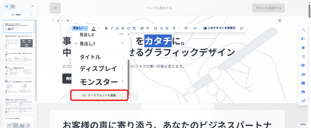Toggle bold formatting in the text toolbar
This screenshot has width=311, height=128.
[x=106, y=28]
